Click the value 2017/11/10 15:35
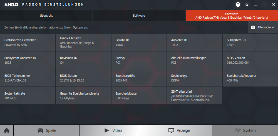 coord(72,80)
